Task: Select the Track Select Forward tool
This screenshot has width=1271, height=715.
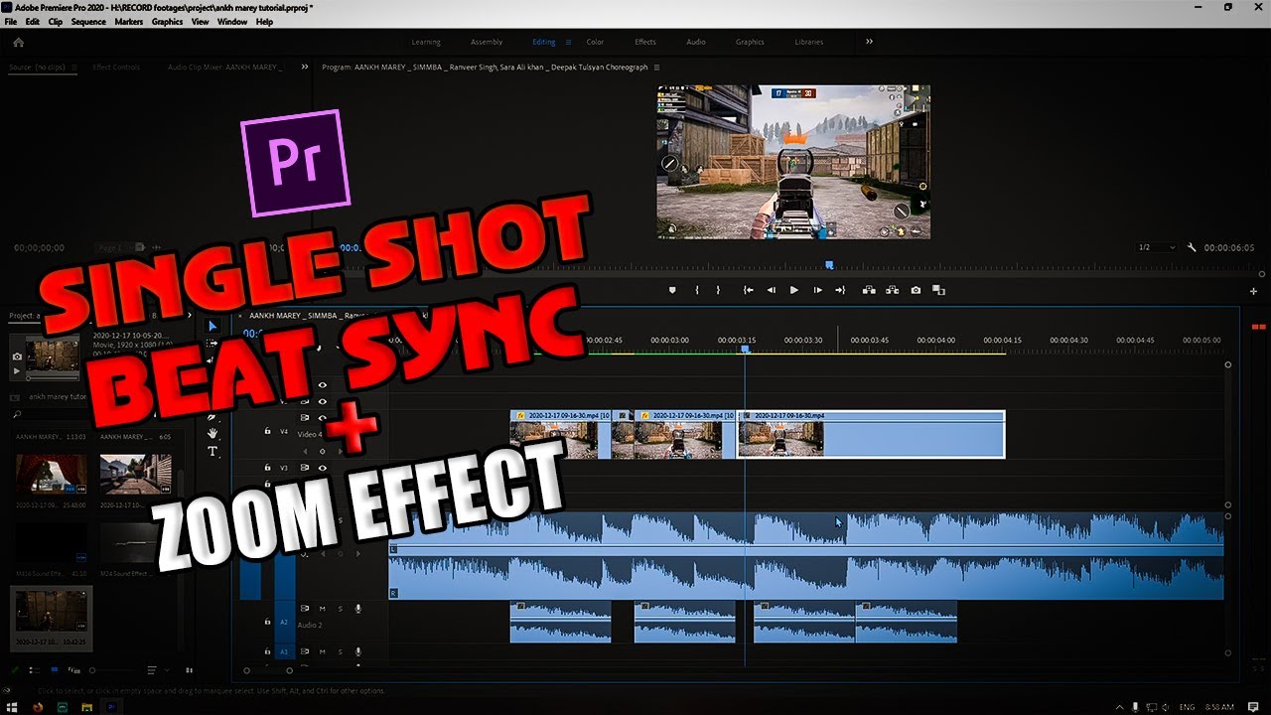Action: tap(212, 344)
